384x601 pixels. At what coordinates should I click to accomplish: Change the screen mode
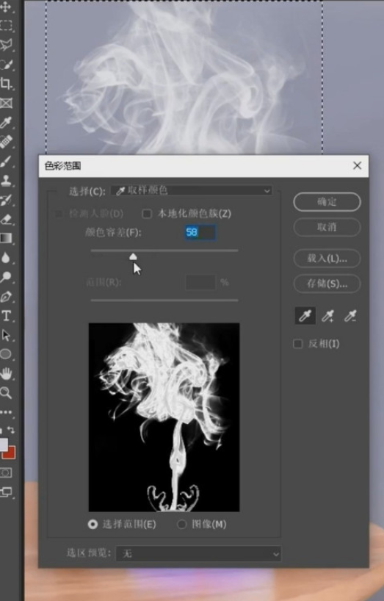pyautogui.click(x=6, y=492)
